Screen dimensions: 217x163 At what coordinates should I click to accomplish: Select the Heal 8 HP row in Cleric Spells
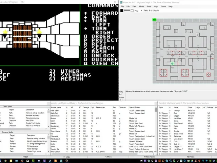click(24, 121)
